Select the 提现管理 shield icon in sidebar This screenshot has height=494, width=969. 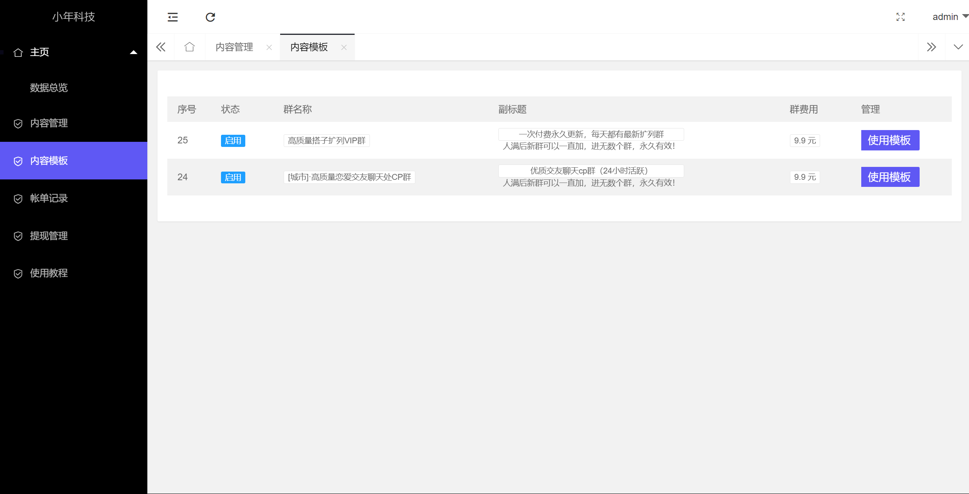18,236
